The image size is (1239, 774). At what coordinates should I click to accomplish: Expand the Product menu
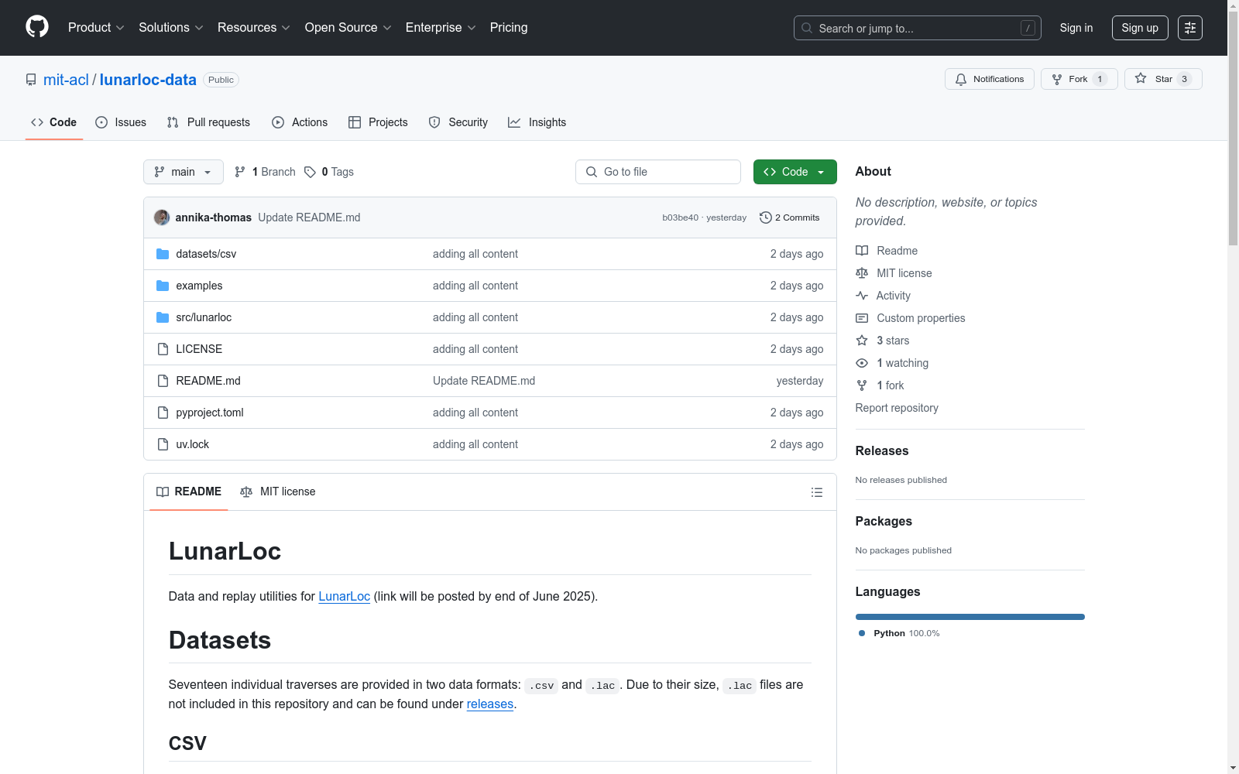click(x=96, y=28)
